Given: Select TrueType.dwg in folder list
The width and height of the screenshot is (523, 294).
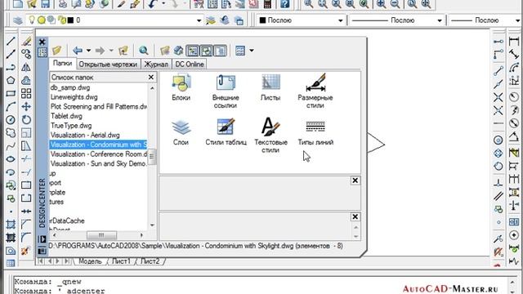Looking at the screenshot, I should (71, 126).
